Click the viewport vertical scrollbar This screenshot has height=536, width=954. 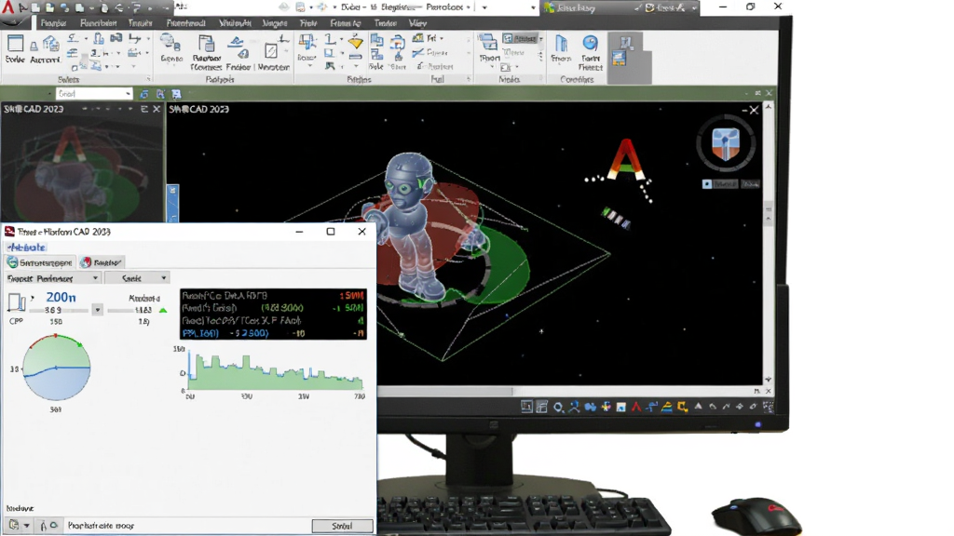[x=769, y=243]
